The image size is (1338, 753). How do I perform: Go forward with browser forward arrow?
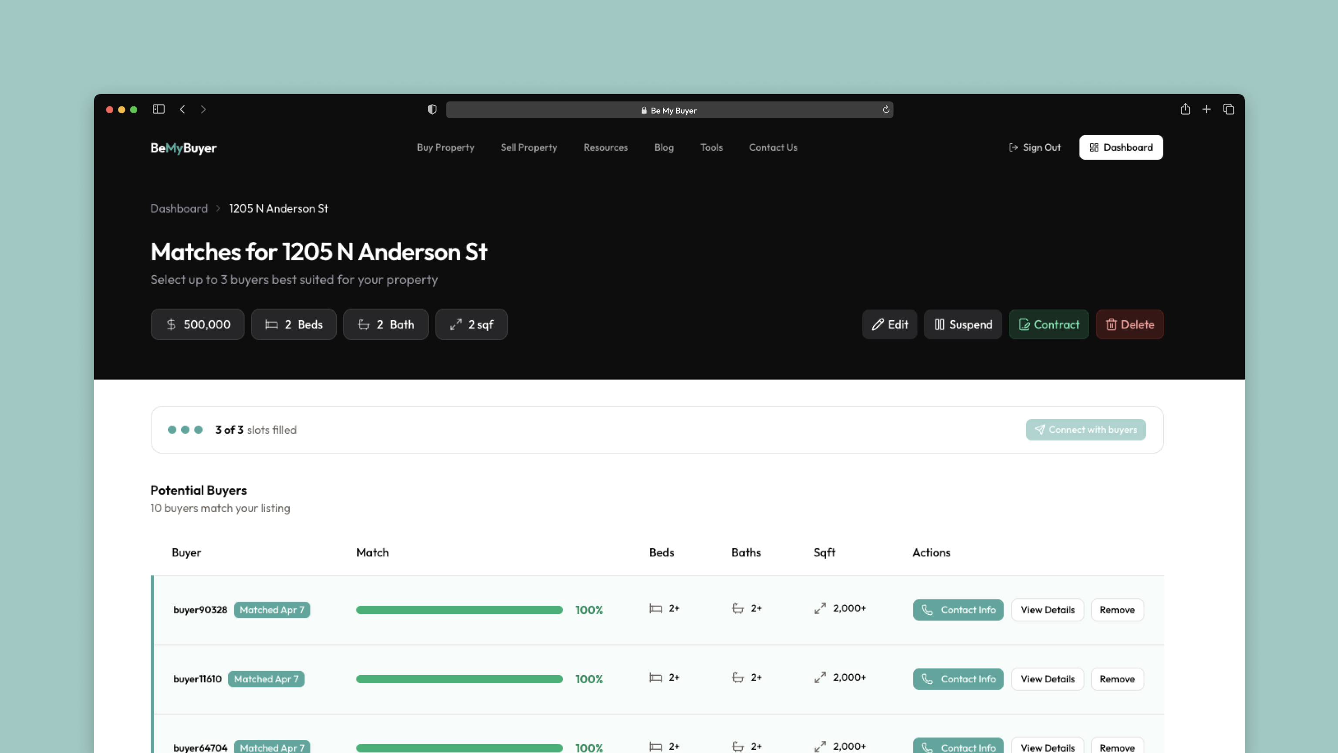pyautogui.click(x=203, y=109)
